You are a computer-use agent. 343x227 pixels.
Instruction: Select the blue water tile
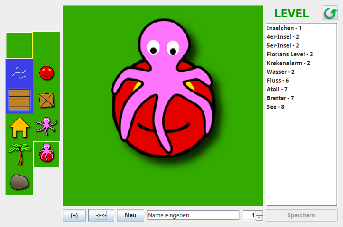point(19,73)
